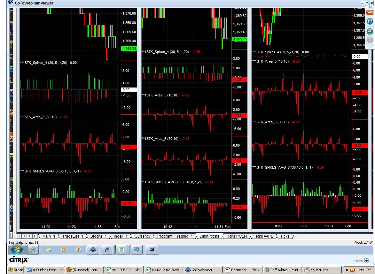Image resolution: width=375 pixels, height=274 pixels.
Task: Open the My Pictures taskbar window
Action: pyautogui.click(x=322, y=270)
